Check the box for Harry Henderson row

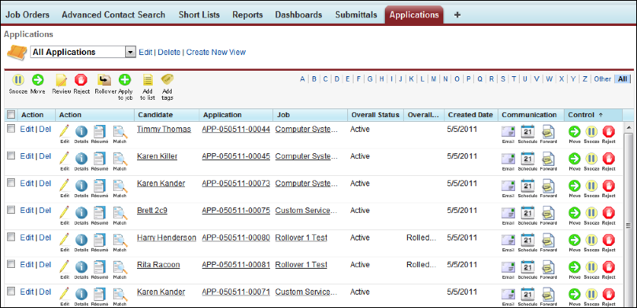point(11,236)
